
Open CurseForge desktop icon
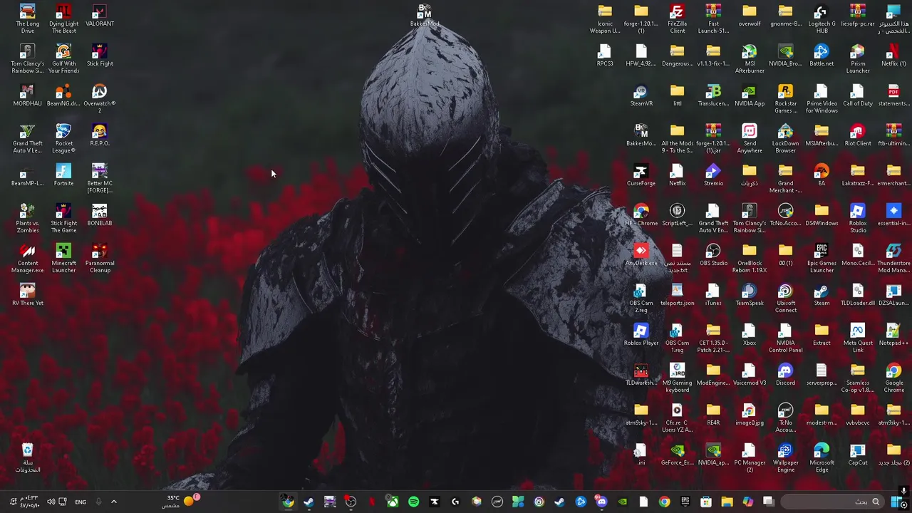point(641,175)
